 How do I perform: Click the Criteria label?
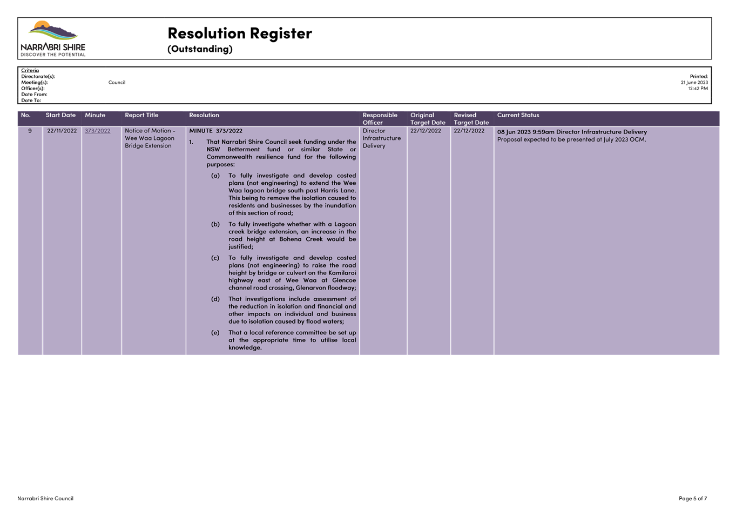[30, 70]
